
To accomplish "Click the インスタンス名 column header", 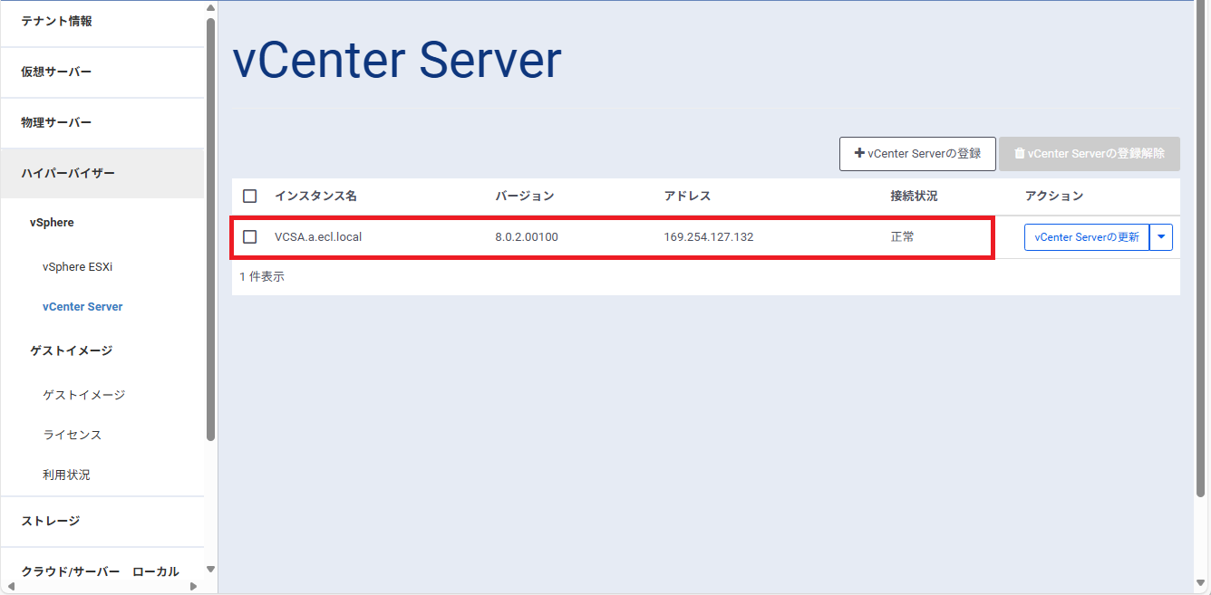I will (316, 197).
